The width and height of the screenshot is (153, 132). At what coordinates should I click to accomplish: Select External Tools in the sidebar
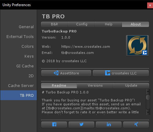18,37
